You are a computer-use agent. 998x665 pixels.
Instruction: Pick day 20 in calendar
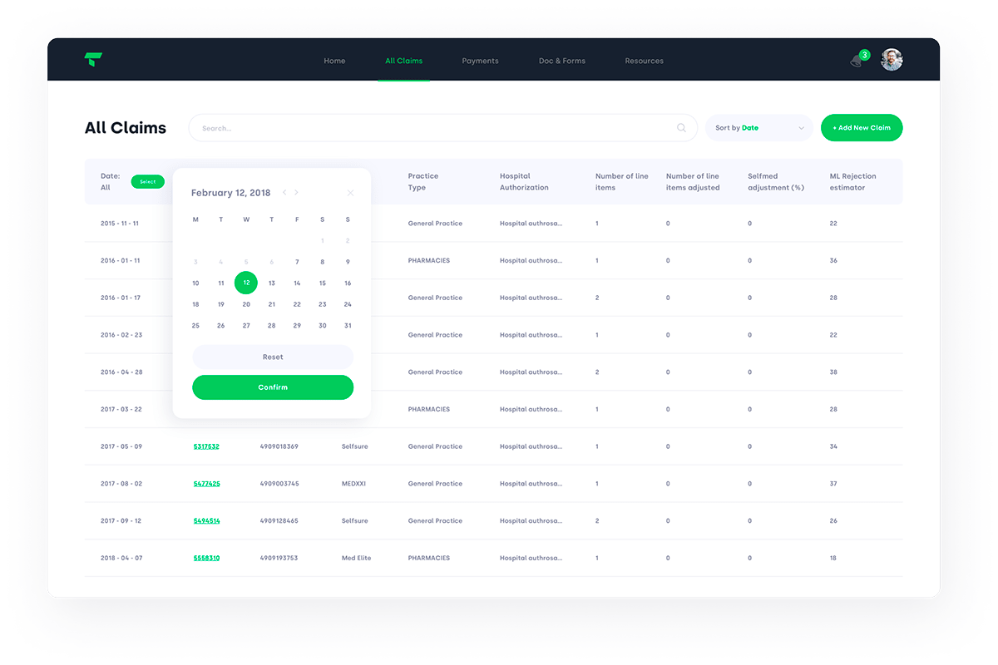coord(246,304)
